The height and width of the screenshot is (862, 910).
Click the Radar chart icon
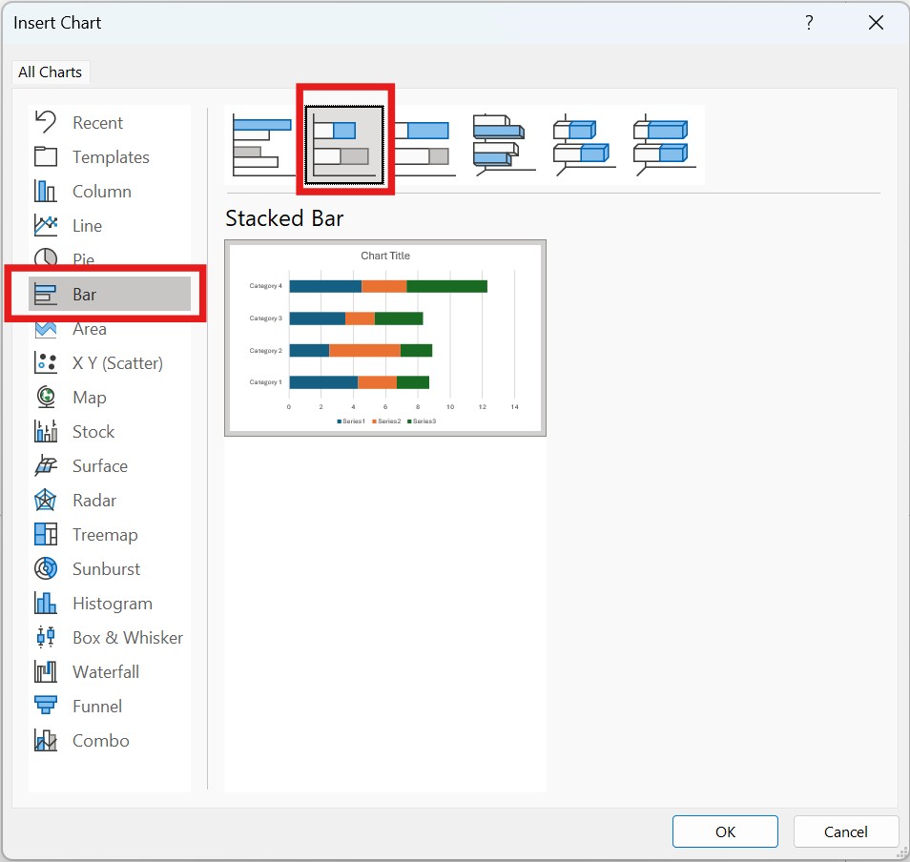click(x=45, y=500)
